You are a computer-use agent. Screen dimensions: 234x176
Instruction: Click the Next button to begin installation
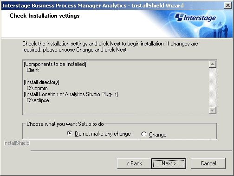click(169, 163)
